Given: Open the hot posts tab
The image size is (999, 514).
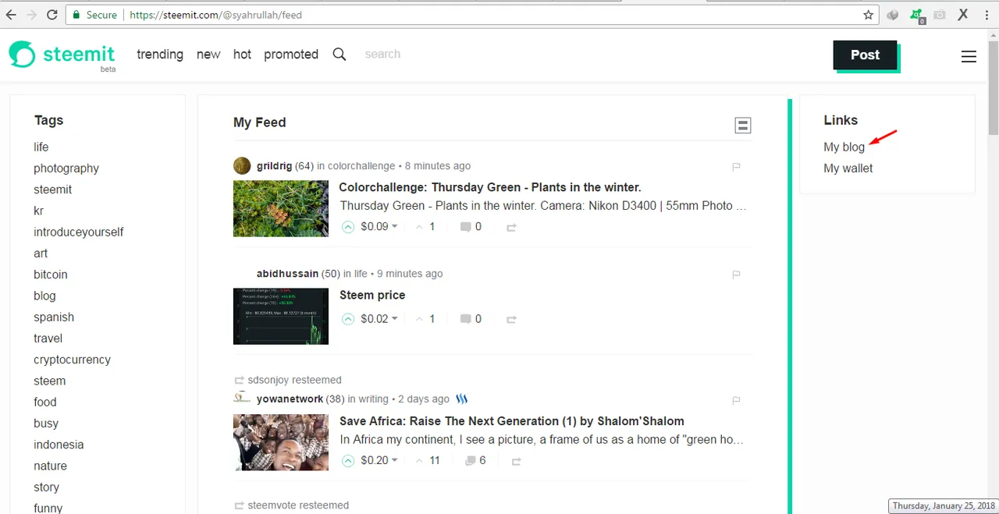Looking at the screenshot, I should 242,55.
